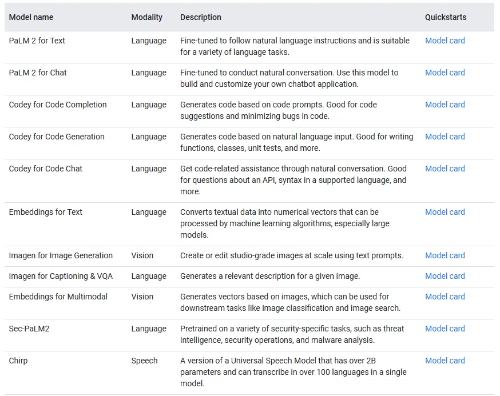Image resolution: width=500 pixels, height=396 pixels.
Task: Open Model card for Codey for Code Chat
Action: [445, 169]
